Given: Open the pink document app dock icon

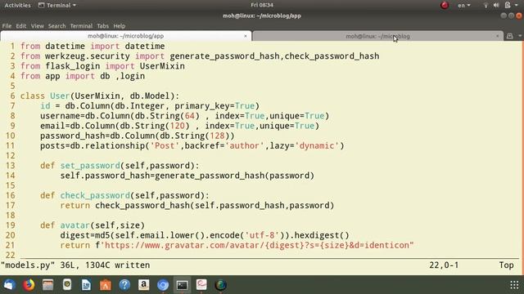Looking at the screenshot, I should tap(201, 285).
